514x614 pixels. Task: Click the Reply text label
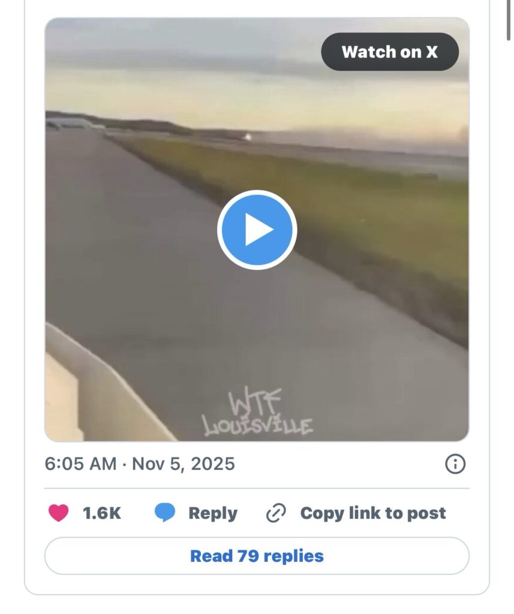pyautogui.click(x=213, y=513)
